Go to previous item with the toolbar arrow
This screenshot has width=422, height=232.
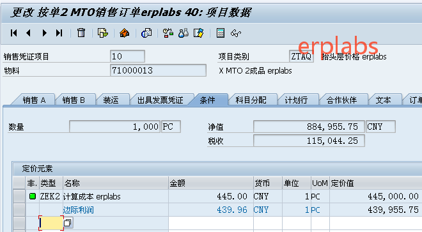point(28,33)
